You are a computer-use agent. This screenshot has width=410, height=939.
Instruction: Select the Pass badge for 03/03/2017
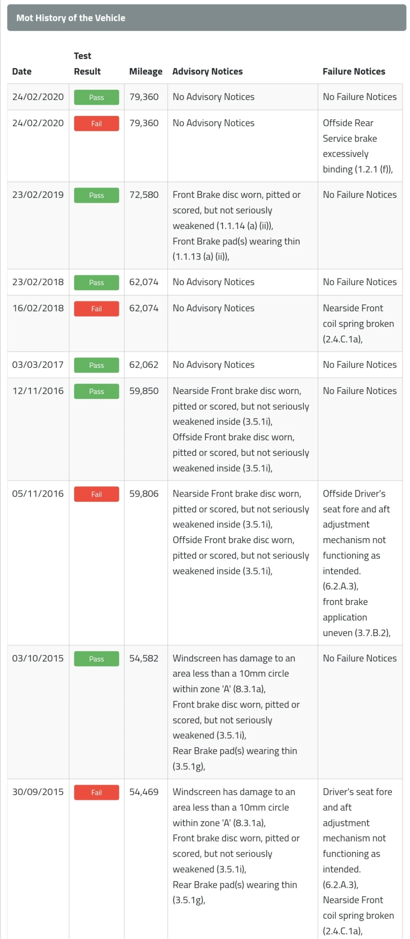tap(96, 365)
